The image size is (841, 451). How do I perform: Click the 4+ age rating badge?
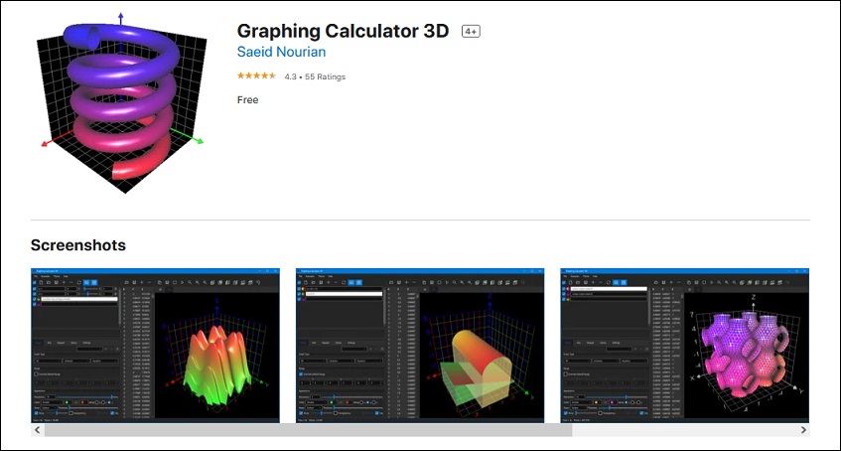click(471, 32)
